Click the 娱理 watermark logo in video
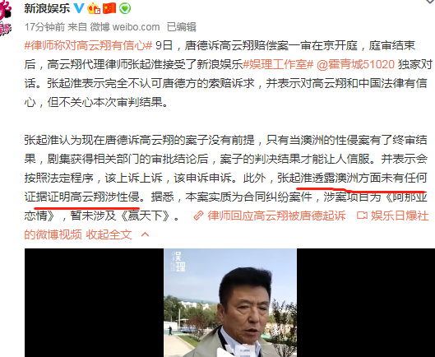This screenshot has height=357, width=435. click(x=178, y=262)
